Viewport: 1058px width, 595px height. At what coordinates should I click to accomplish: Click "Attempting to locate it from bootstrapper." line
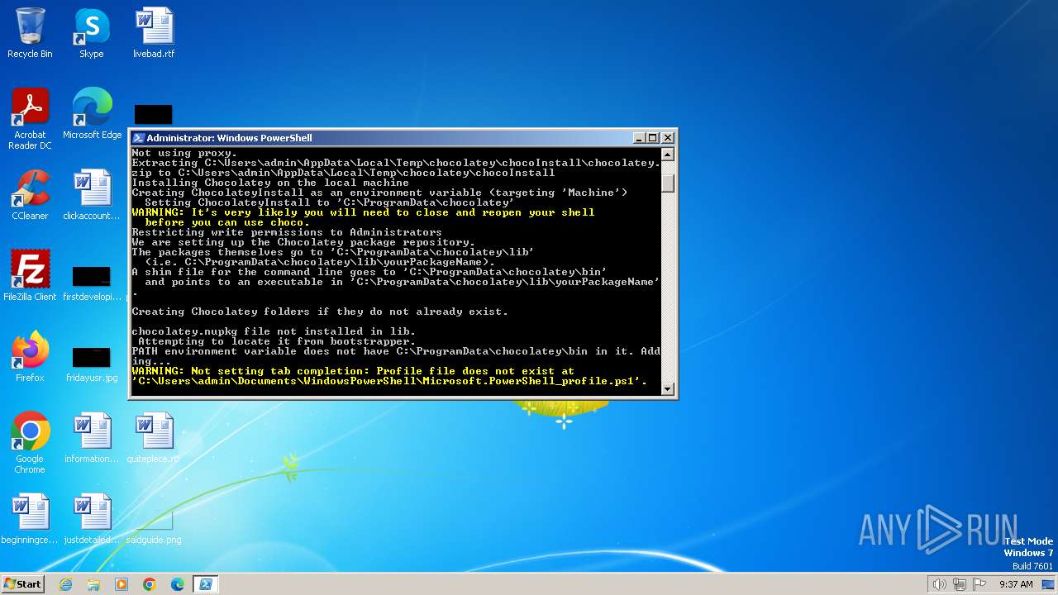(x=277, y=341)
